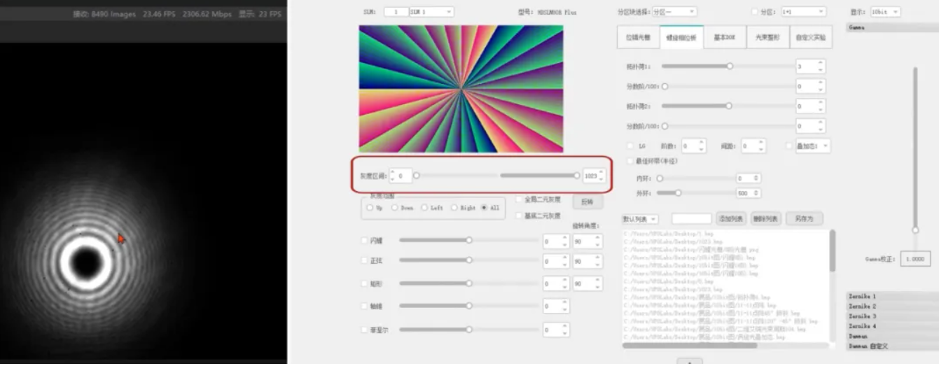Viewport: 939px width, 366px height.
Task: Click the spiral phase pattern preview image
Action: tap(461, 89)
